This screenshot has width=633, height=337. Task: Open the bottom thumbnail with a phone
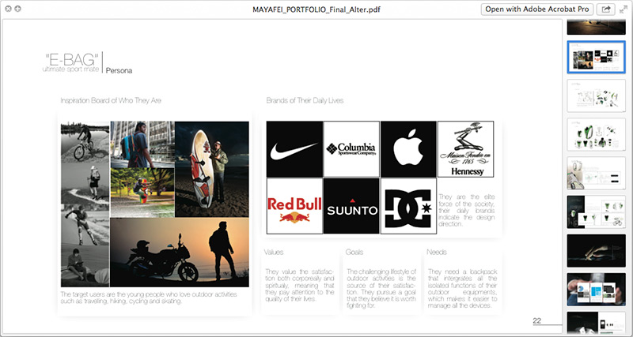596,323
